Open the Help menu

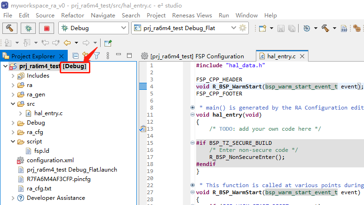click(x=270, y=16)
